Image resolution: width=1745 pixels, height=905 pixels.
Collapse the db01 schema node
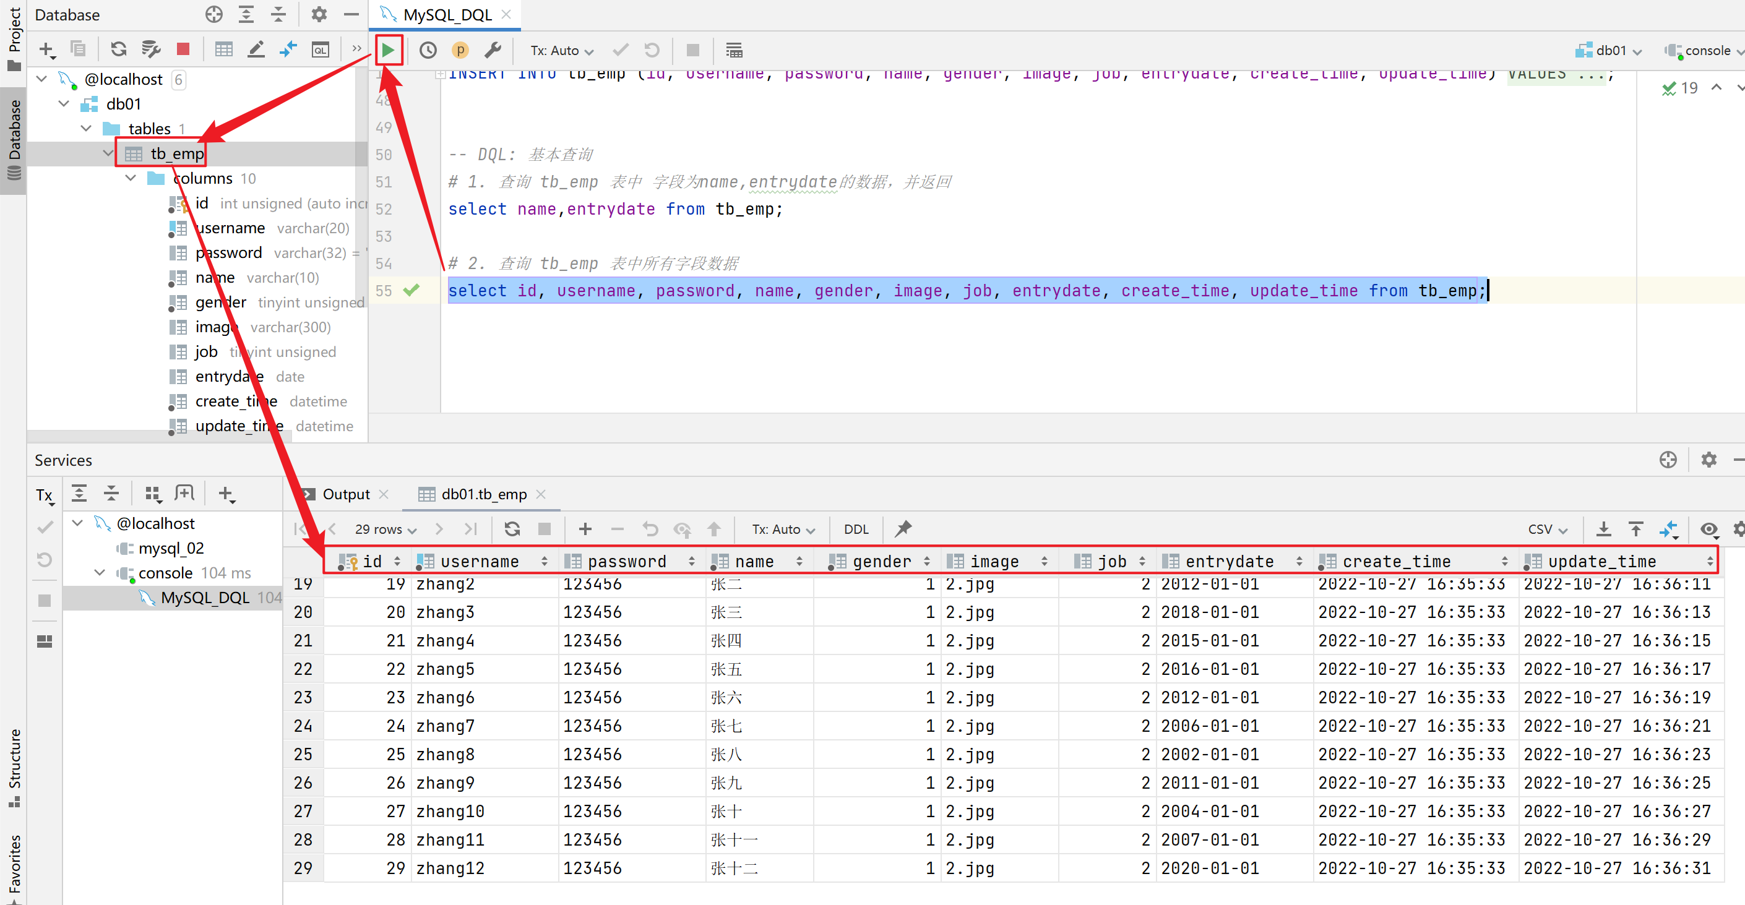(x=64, y=104)
